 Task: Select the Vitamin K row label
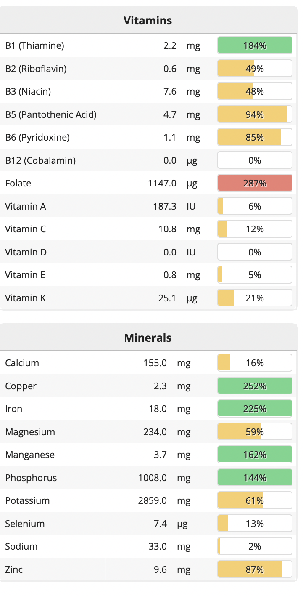point(26,298)
